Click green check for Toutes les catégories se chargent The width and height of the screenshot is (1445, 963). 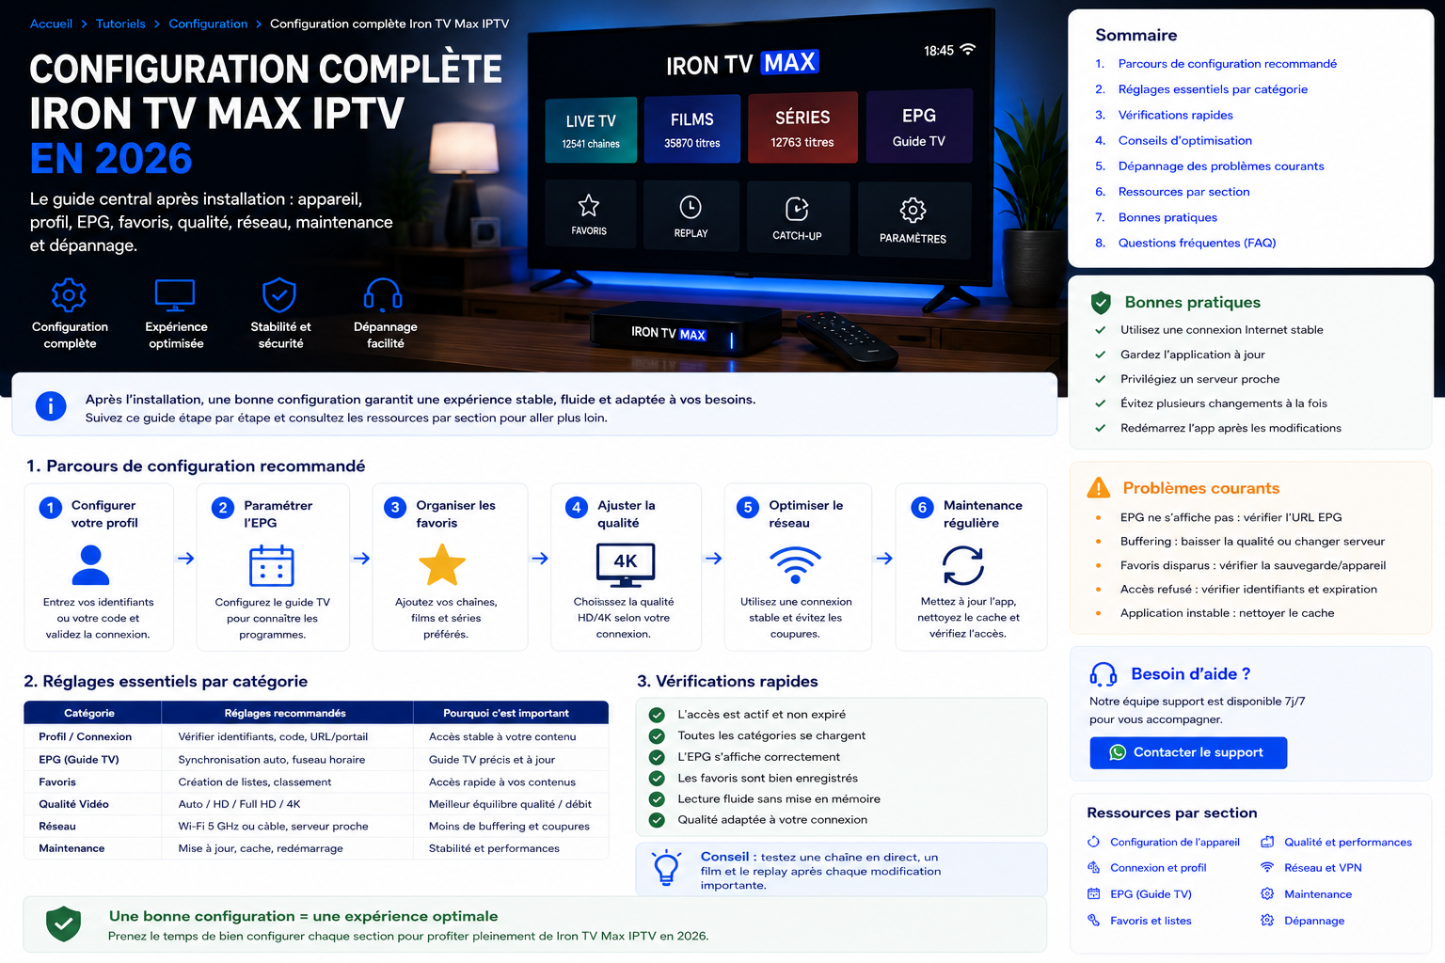(657, 736)
